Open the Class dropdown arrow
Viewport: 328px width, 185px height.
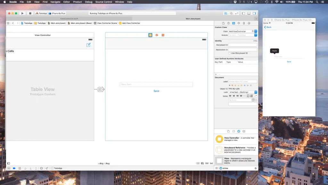256,31
